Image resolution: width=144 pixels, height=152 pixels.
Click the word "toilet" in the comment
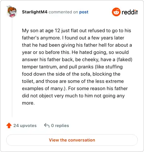(27, 81)
